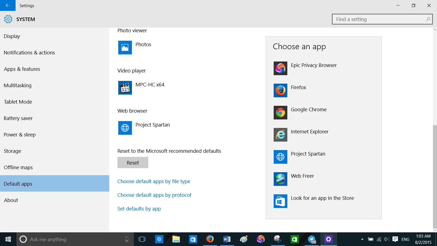Click the MPC-HC x64 video player icon
437x246 pixels.
[x=125, y=88]
